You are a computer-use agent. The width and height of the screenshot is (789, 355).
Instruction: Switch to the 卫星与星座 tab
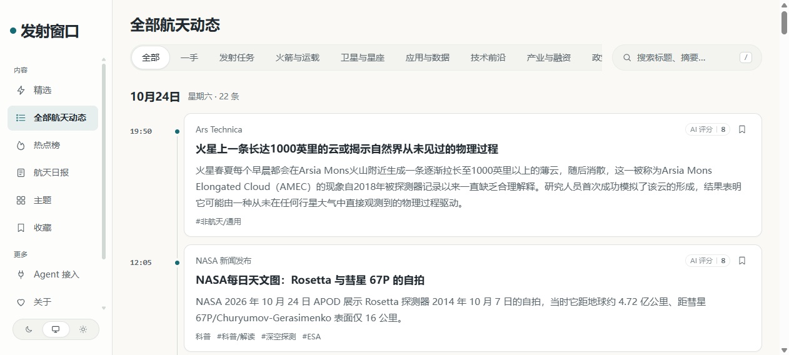(363, 57)
